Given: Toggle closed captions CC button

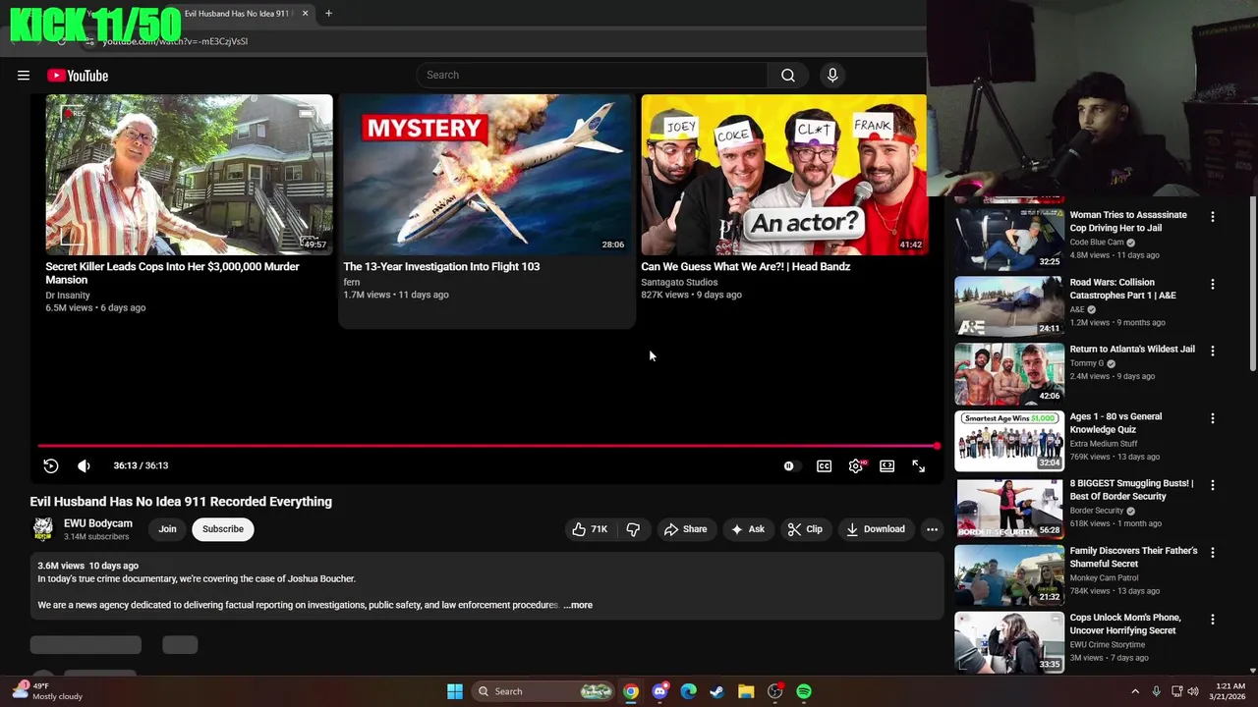Looking at the screenshot, I should (x=825, y=466).
